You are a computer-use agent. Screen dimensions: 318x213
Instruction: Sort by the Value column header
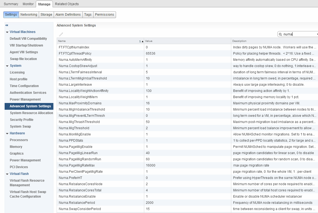tap(187, 41)
